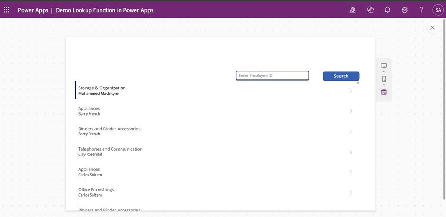The width and height of the screenshot is (446, 217).
Task: Select the Storage & Organization title
Action: click(x=102, y=88)
